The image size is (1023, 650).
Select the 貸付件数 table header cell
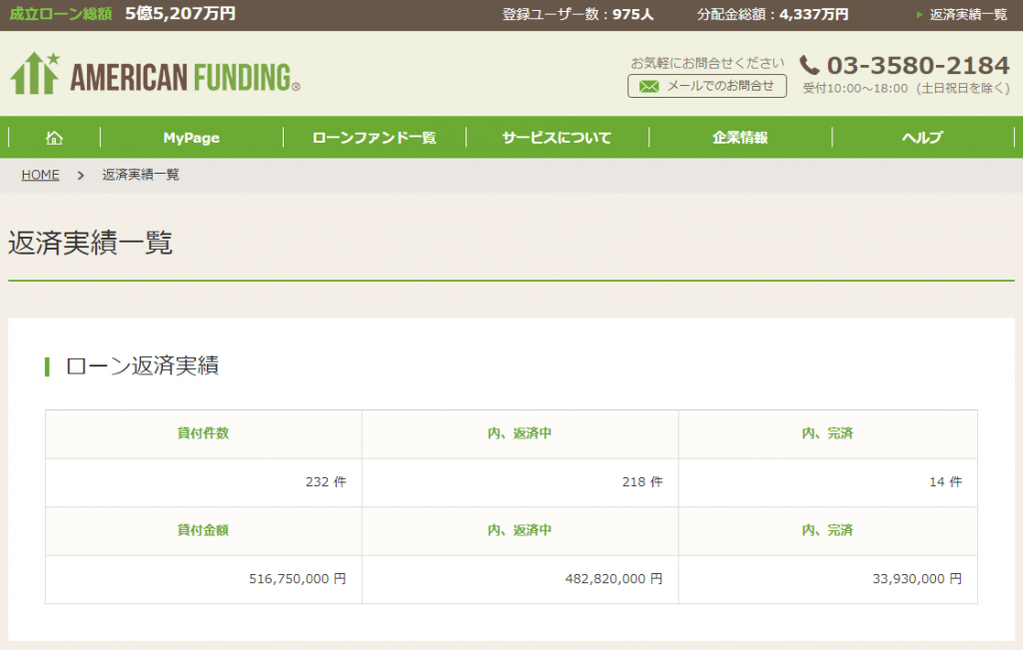pos(203,433)
